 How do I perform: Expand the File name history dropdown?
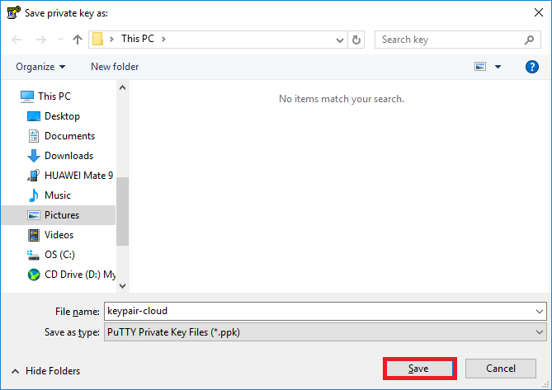tap(539, 311)
